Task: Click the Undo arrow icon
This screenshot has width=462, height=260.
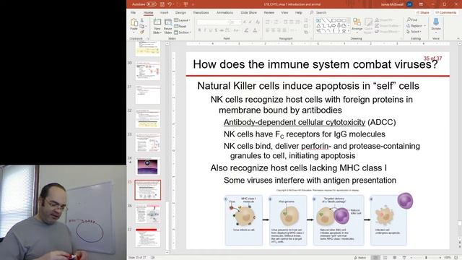Action: tap(170, 4)
